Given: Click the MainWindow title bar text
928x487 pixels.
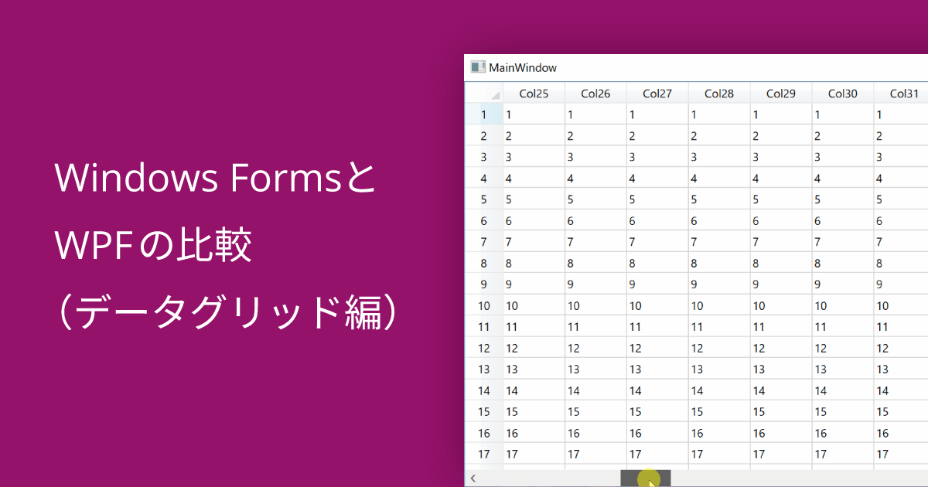Looking at the screenshot, I should click(522, 68).
